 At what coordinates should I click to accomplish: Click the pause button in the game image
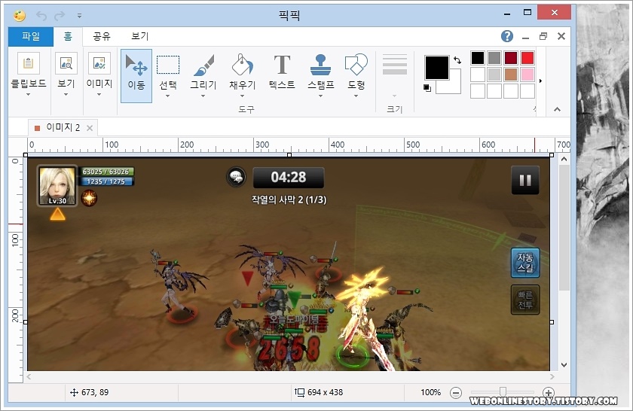pos(524,181)
